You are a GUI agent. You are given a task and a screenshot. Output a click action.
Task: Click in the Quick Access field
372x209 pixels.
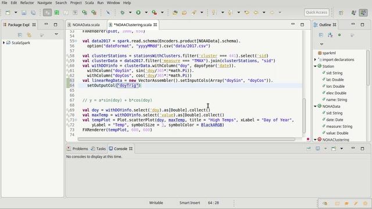tap(316, 12)
